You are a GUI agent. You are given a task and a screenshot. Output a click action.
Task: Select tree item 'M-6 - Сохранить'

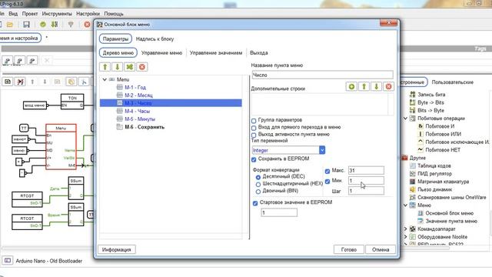pos(145,127)
